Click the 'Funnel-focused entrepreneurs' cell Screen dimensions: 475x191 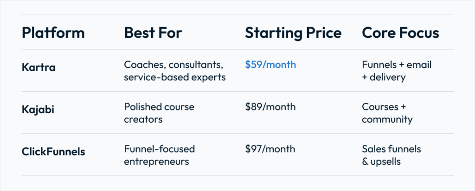[x=160, y=155]
